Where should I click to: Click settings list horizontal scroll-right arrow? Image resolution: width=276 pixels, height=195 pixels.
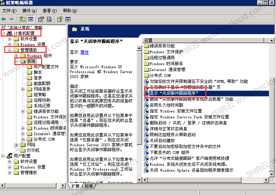pos(266,180)
